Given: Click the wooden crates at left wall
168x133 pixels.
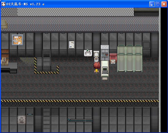Looking at the screenshot, I should 5,57.
